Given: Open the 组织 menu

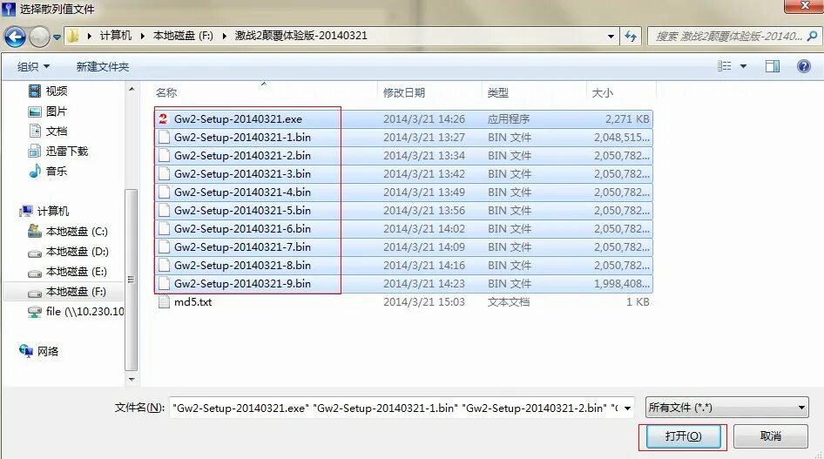Looking at the screenshot, I should pos(34,67).
